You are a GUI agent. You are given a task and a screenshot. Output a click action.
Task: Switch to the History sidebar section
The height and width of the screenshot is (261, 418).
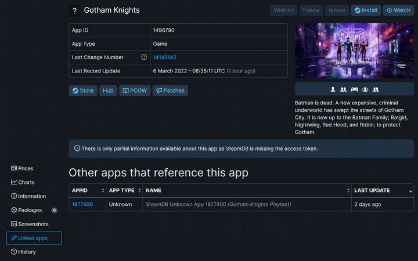(27, 252)
